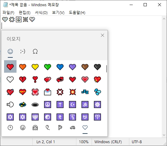Open the people emoji category
167x146 pixels.
[35, 128]
